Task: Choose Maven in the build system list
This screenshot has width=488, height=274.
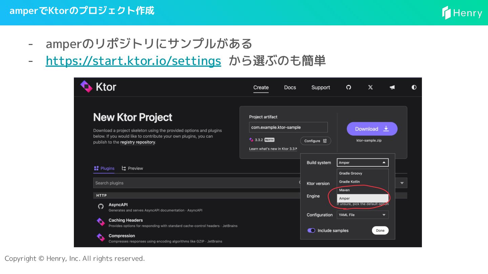Action: pyautogui.click(x=363, y=190)
